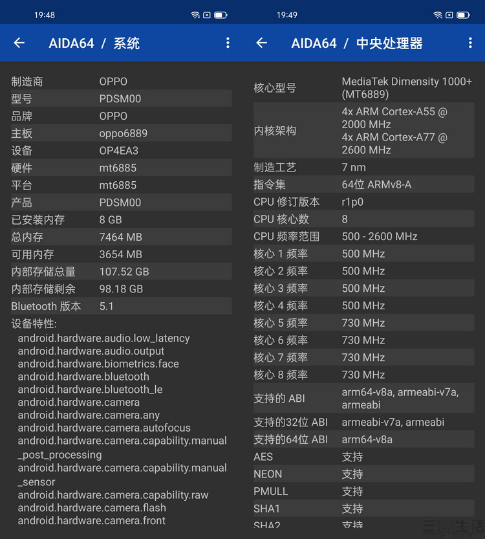Screen dimensions: 485x539
Task: Open overflow menu on 中央处理器 screen
Action: pyautogui.click(x=470, y=43)
